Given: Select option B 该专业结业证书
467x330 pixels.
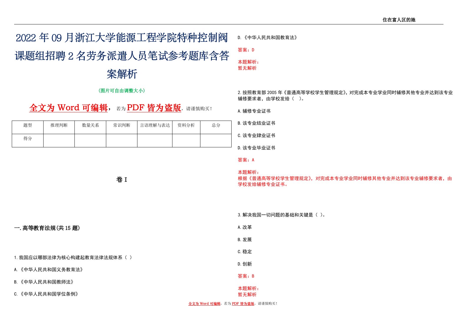Looking at the screenshot, I should (x=257, y=123).
